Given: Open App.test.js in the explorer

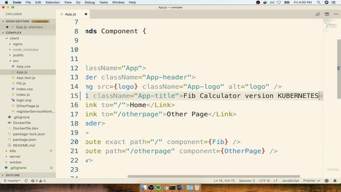Looking at the screenshot, I should (26, 78).
